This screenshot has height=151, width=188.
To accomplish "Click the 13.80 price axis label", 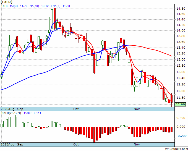I will coord(181,36).
